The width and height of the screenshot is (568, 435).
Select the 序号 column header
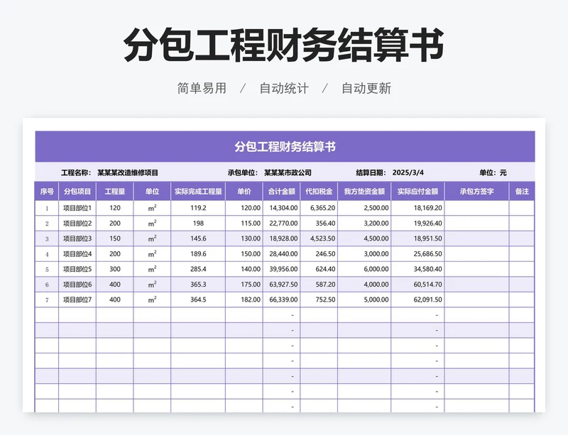(x=47, y=191)
